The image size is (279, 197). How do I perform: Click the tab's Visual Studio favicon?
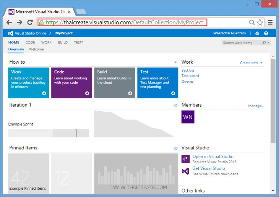(x=11, y=12)
